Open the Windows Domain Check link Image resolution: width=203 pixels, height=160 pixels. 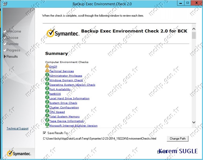coord(66,80)
